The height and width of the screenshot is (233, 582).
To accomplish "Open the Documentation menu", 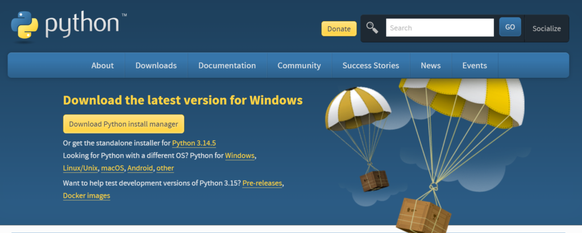I will point(227,65).
